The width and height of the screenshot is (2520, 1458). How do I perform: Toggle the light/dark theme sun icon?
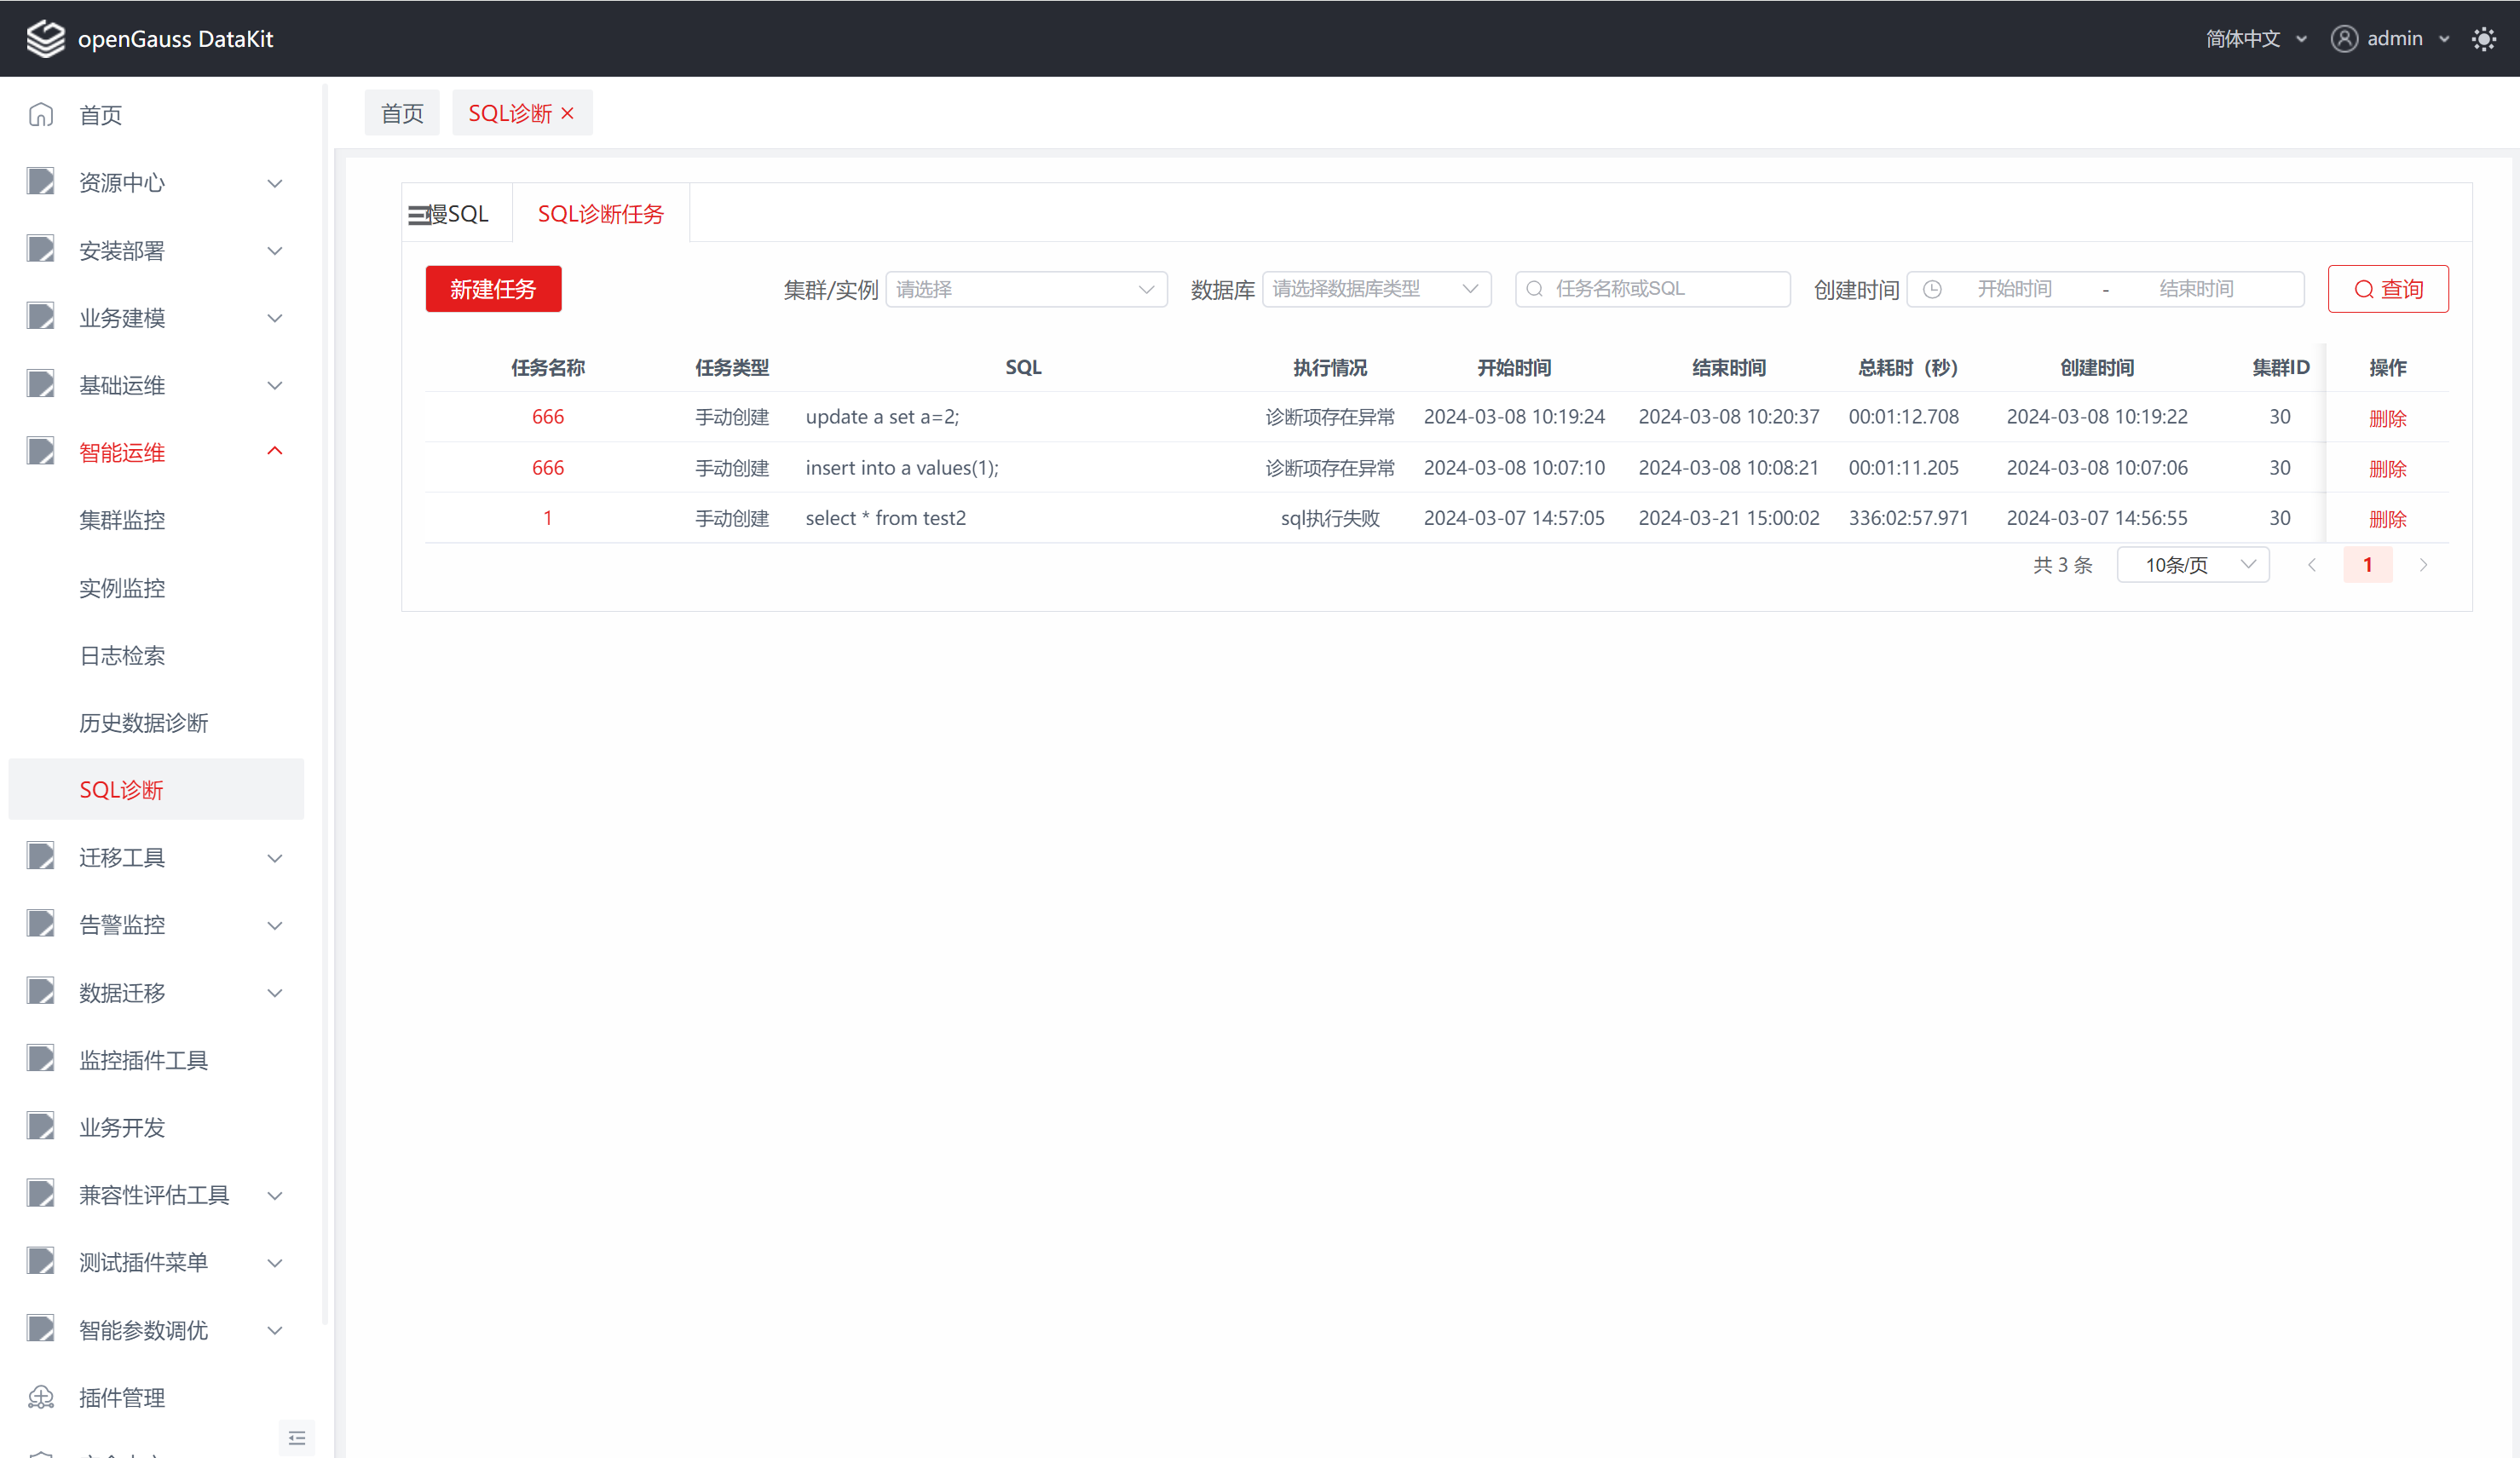(x=2483, y=39)
